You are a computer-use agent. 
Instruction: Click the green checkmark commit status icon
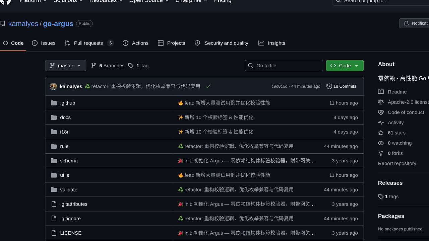pyautogui.click(x=208, y=86)
